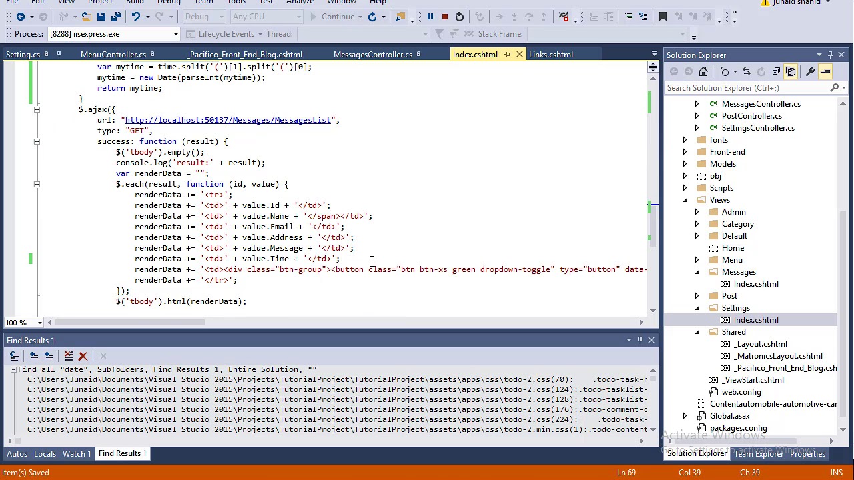Click the Open File folder icon
Screen dimensions: 854x480
(86, 17)
